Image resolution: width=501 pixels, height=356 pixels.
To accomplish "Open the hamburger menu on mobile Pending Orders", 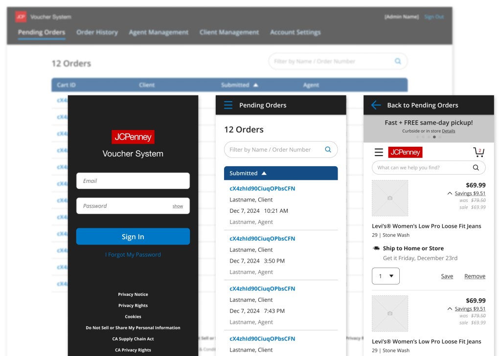I will point(228,105).
